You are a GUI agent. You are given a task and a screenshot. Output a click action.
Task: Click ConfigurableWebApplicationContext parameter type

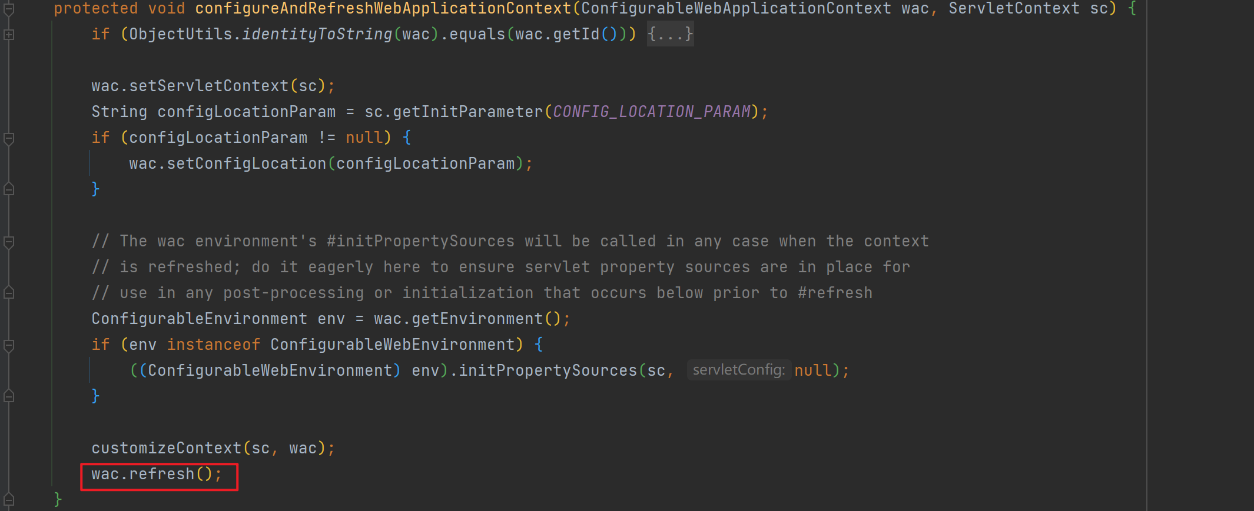pyautogui.click(x=737, y=9)
